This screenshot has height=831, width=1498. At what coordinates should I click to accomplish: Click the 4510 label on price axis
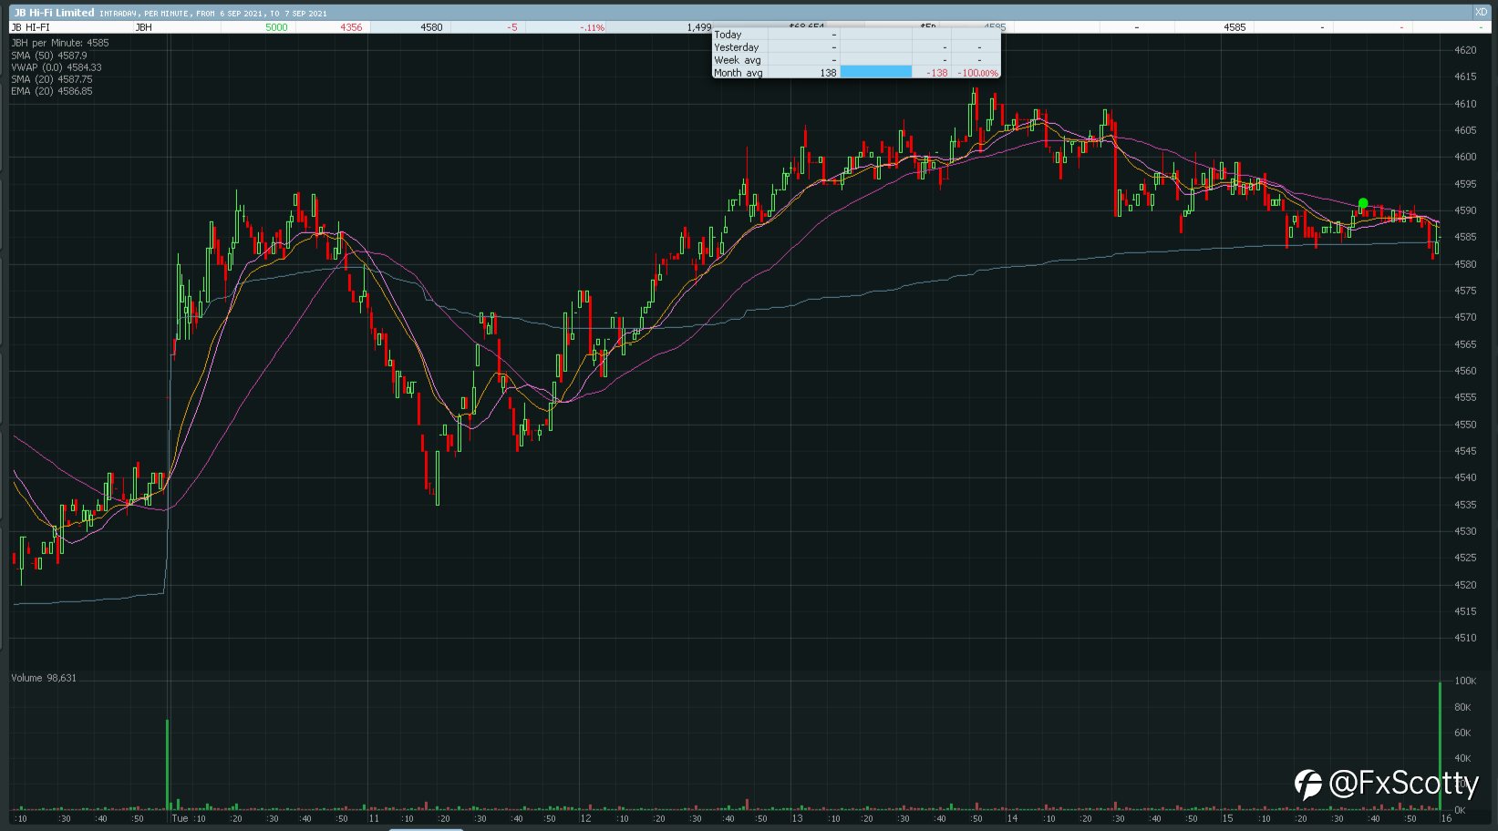click(1465, 638)
